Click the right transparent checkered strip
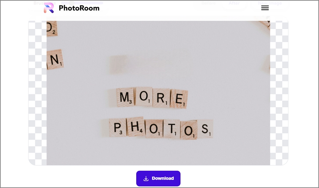The width and height of the screenshot is (319, 188). tap(279, 93)
